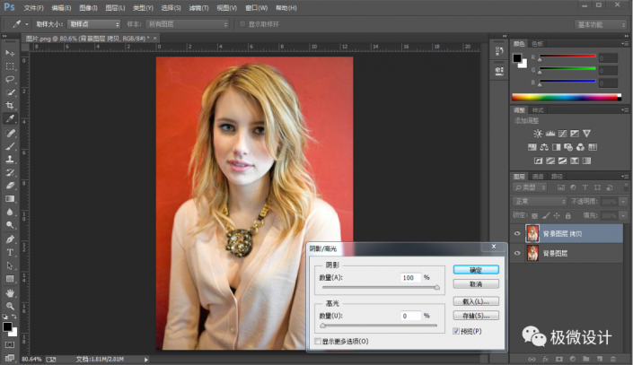The image size is (633, 365).
Task: Select the Horizontal Type tool
Action: [x=10, y=253]
